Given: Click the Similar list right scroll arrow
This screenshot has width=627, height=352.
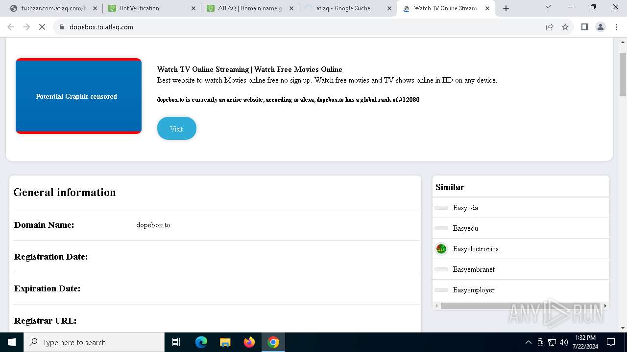Looking at the screenshot, I should (605, 306).
